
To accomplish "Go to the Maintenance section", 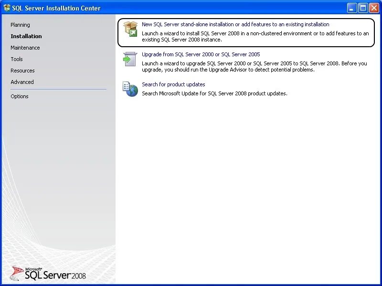I will pos(25,48).
